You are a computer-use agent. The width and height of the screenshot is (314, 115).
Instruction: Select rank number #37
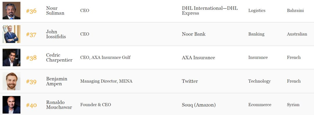(31, 34)
